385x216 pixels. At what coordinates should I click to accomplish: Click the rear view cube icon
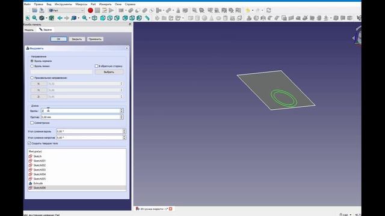pyautogui.click(x=125, y=18)
